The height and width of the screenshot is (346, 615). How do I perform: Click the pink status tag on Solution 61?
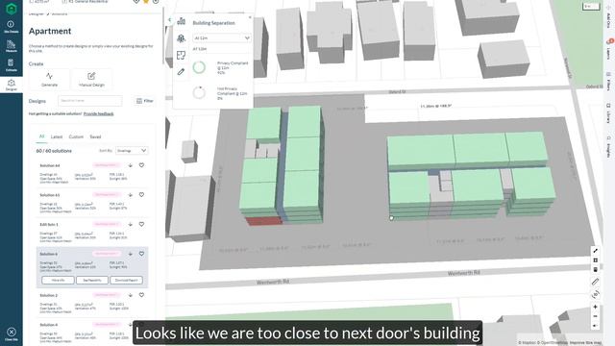pyautogui.click(x=106, y=194)
